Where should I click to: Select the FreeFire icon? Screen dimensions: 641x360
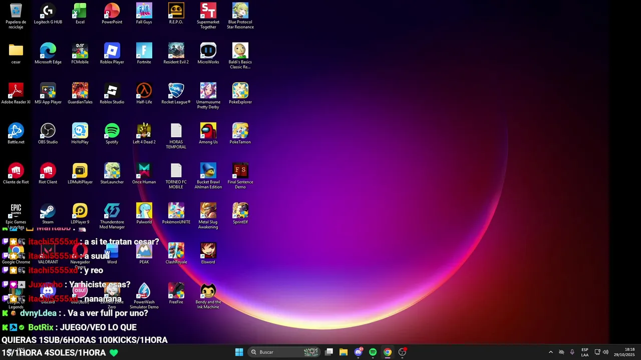click(x=176, y=293)
